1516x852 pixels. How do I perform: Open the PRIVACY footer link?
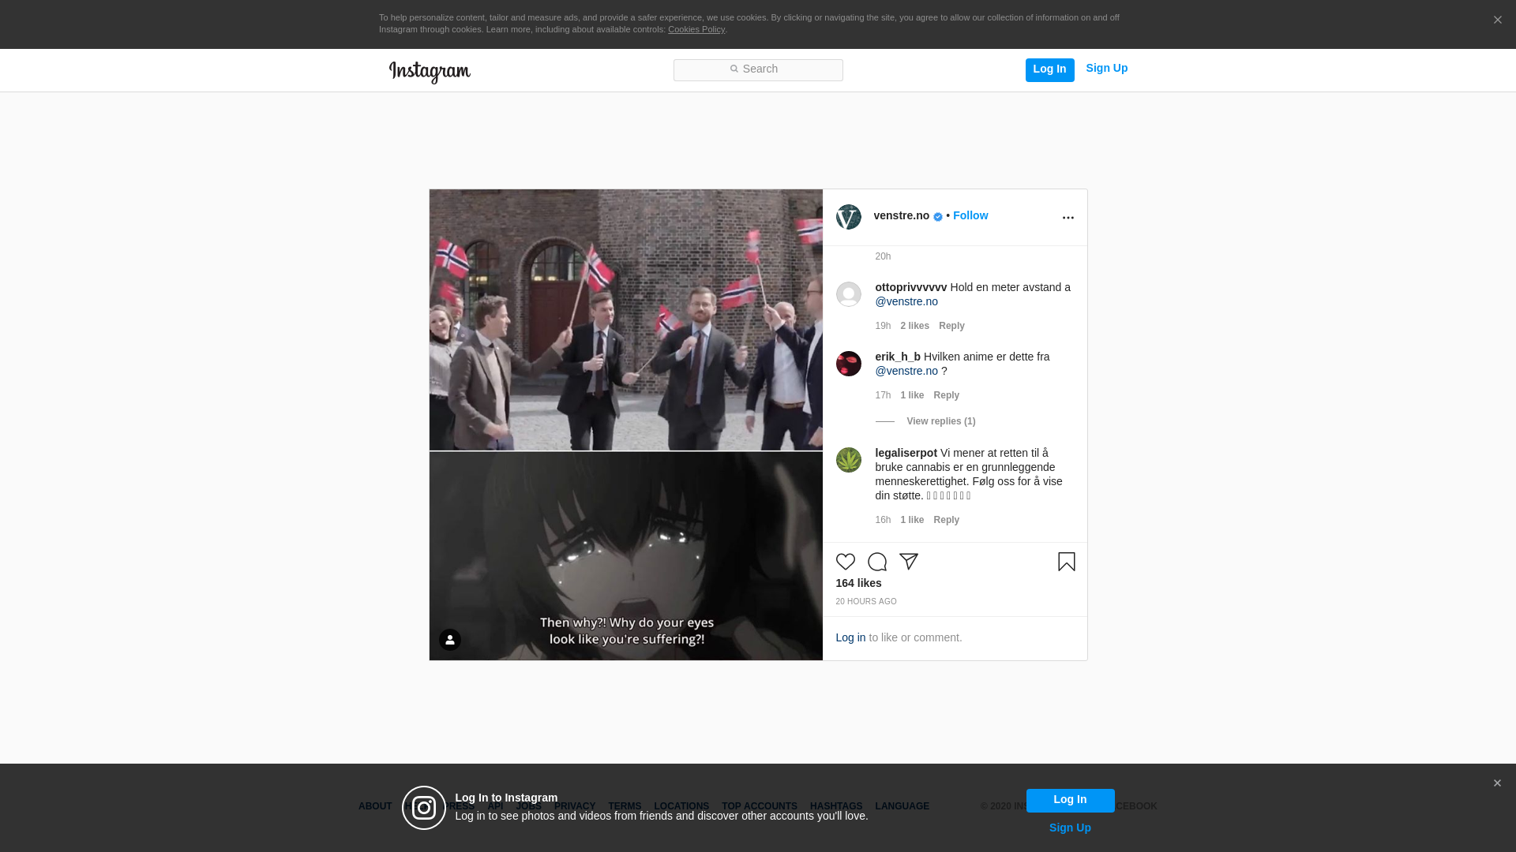[575, 806]
